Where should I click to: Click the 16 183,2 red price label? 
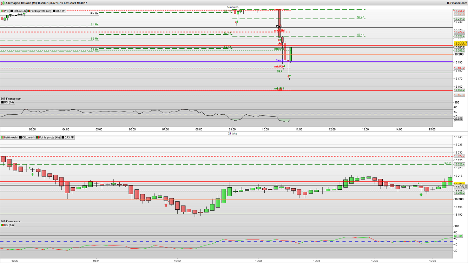pos(459,68)
